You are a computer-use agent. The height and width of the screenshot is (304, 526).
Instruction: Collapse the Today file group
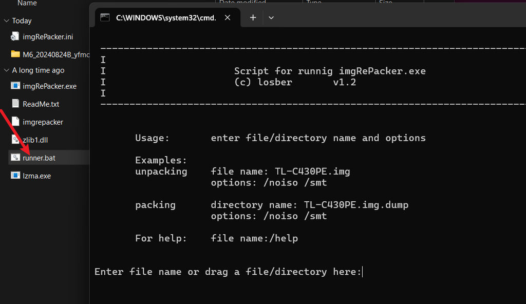coord(6,21)
